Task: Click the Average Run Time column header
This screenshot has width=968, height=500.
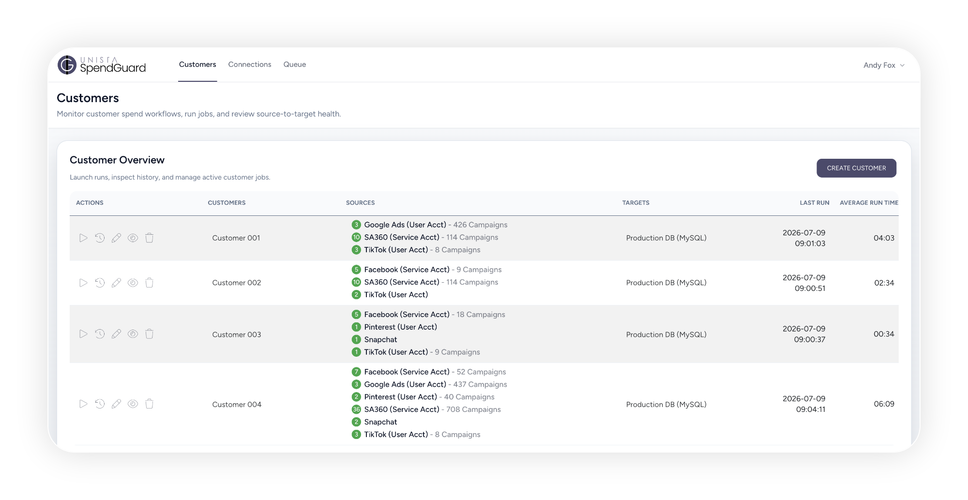Action: point(869,203)
